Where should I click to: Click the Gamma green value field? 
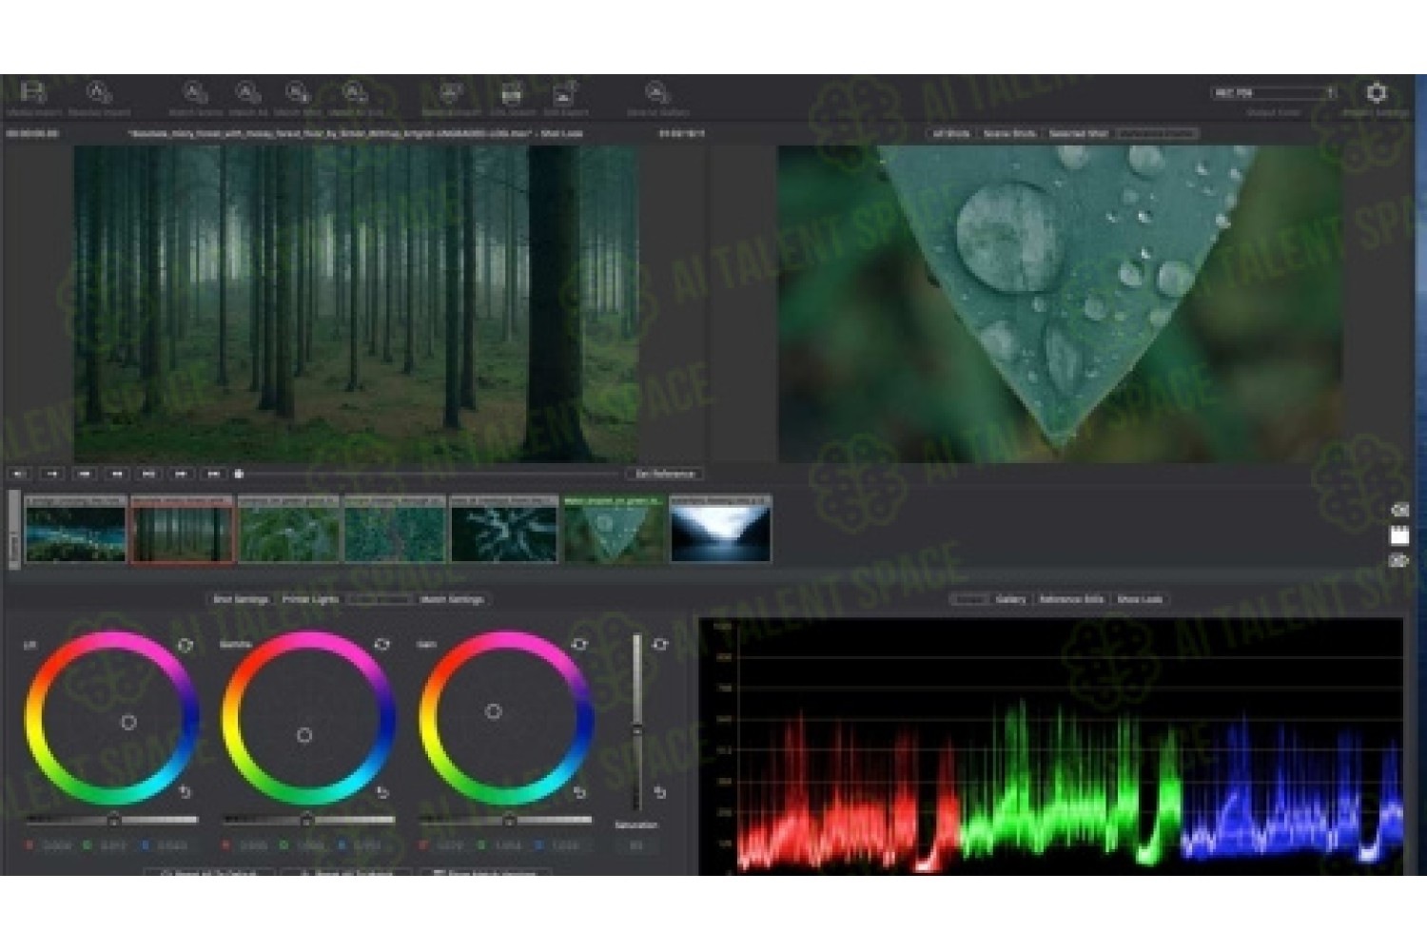(x=310, y=844)
